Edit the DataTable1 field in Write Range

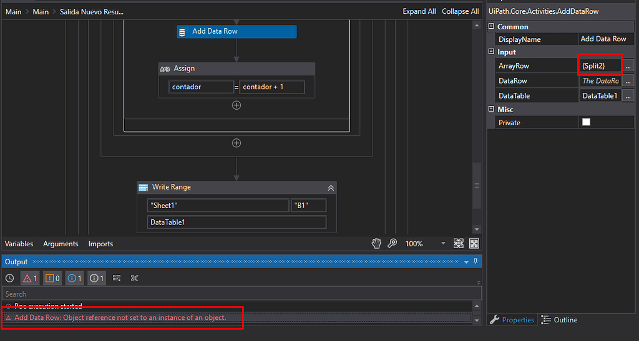click(x=237, y=222)
